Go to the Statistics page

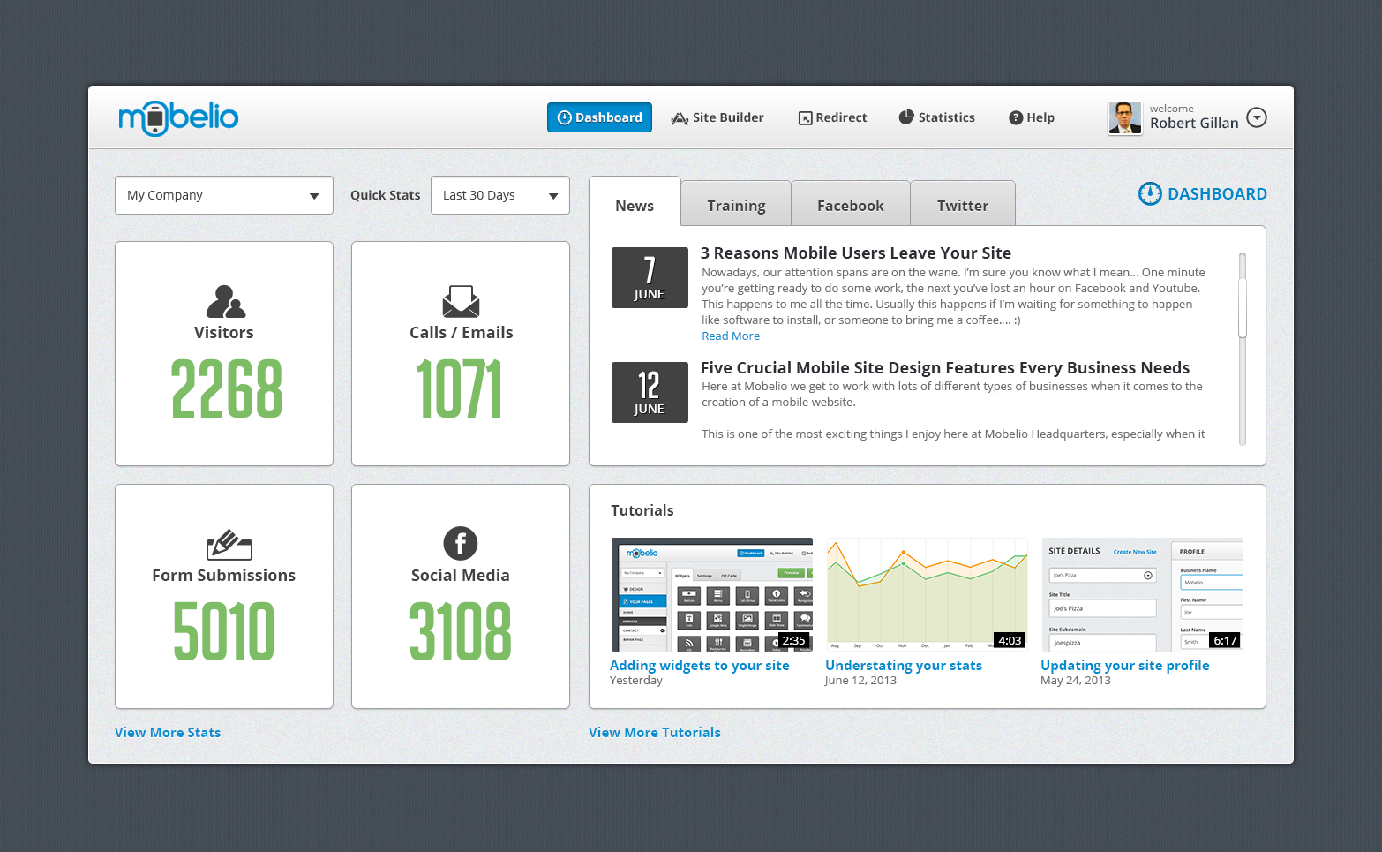click(x=936, y=117)
